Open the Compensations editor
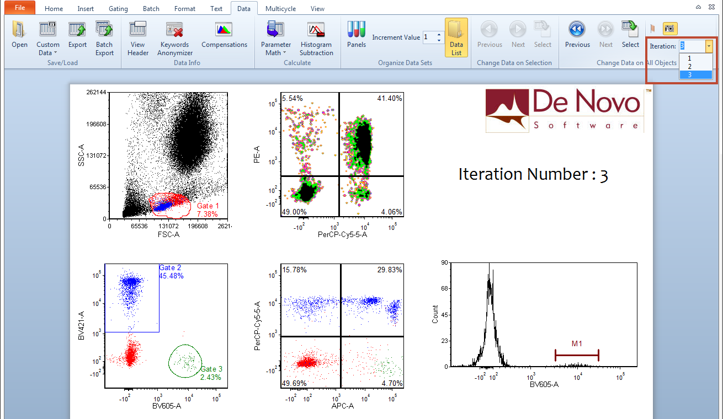The width and height of the screenshot is (723, 419). 224,35
